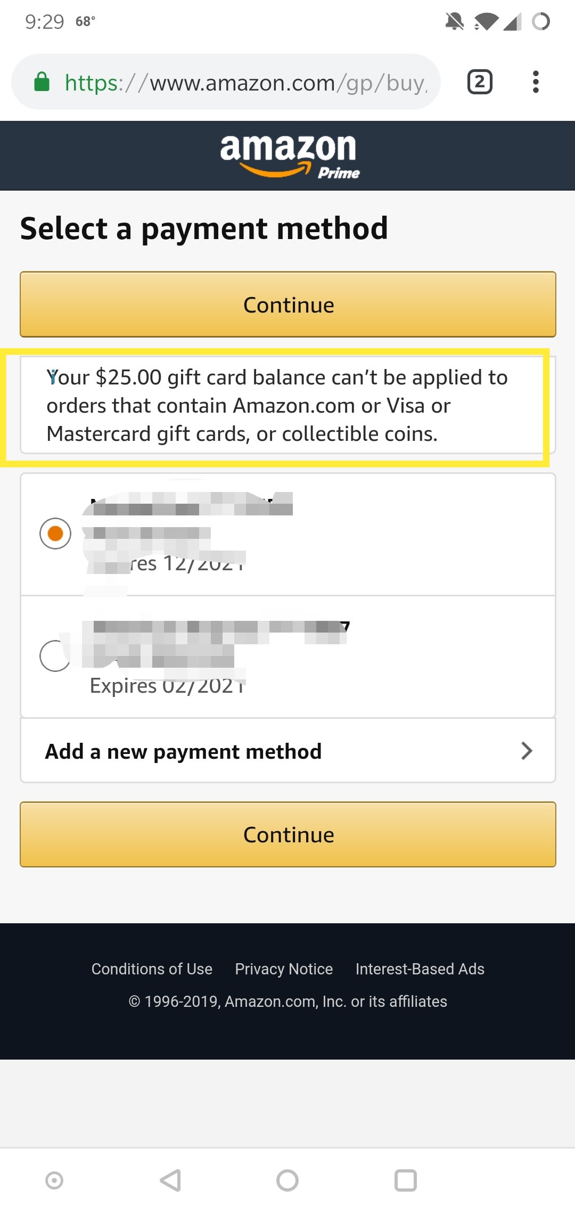This screenshot has width=575, height=1214.
Task: Select the card expiring 02/2021
Action: coord(55,656)
